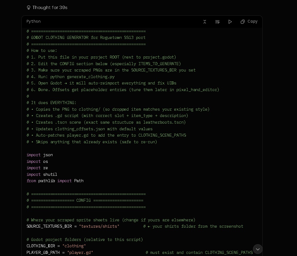Click the 'import shutil' line
297x256 pixels.
click(x=42, y=174)
